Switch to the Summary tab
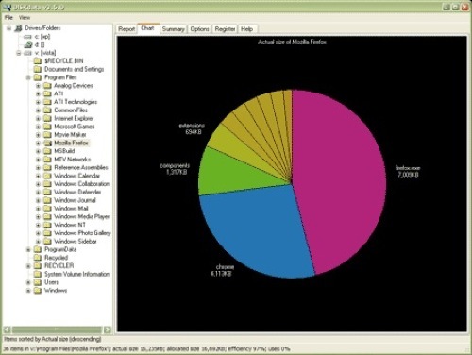 click(173, 29)
